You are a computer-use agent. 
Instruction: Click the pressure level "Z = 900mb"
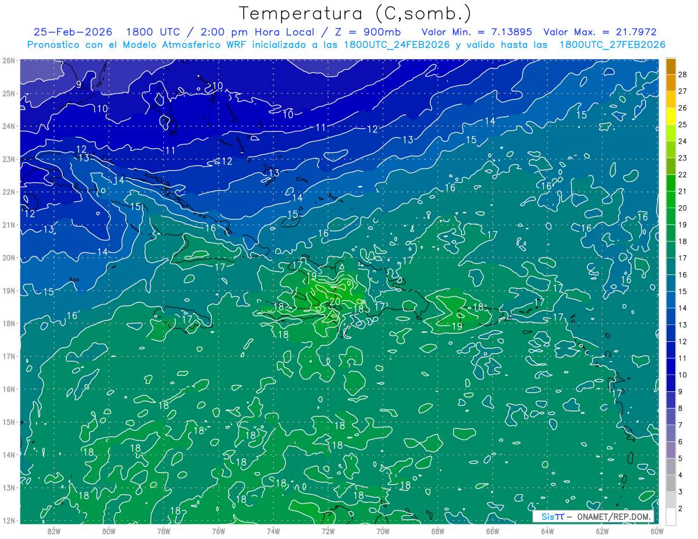pos(366,32)
